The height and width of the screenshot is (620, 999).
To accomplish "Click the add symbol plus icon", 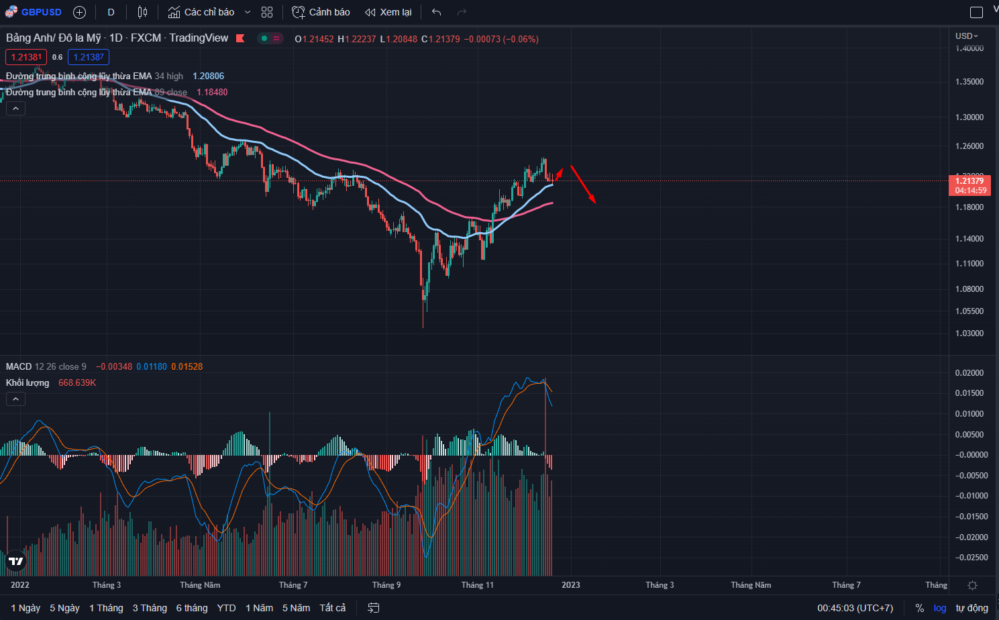I will [79, 12].
